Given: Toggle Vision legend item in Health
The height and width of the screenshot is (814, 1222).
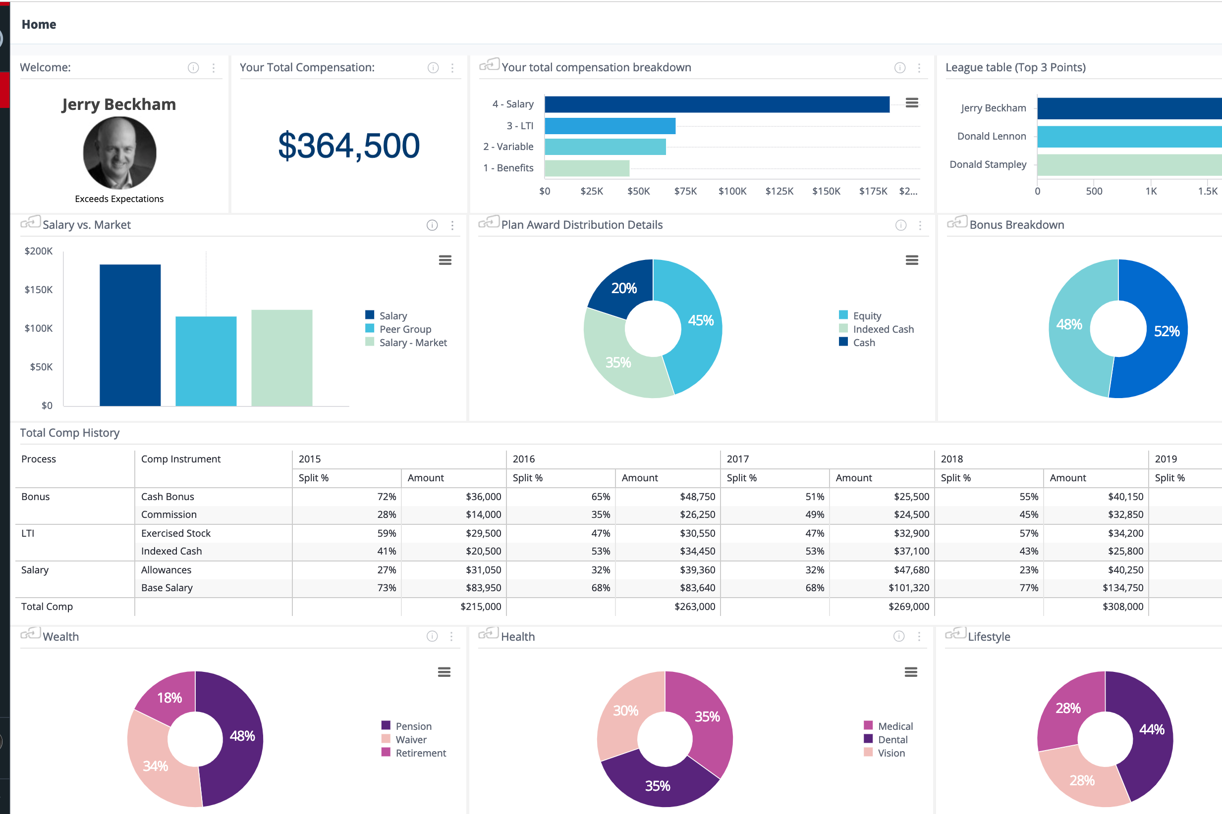Looking at the screenshot, I should 884,753.
